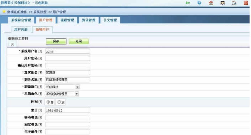Focus the 移动电话 input field

pos(68,118)
